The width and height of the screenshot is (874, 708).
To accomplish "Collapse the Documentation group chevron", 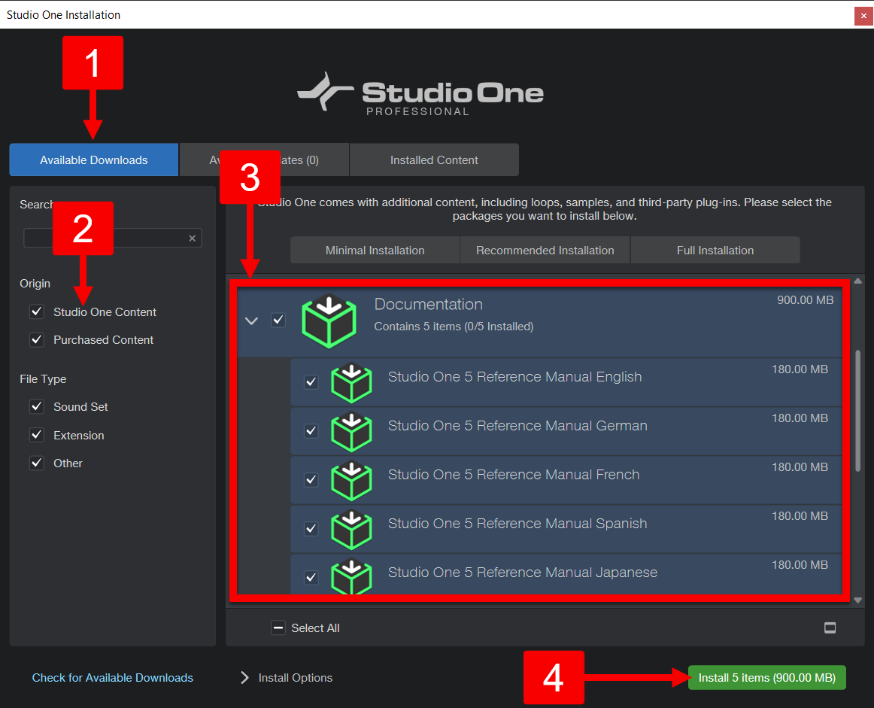I will [251, 320].
